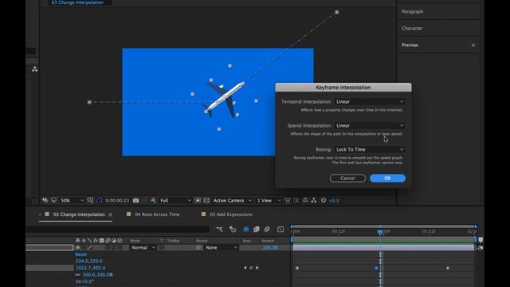Click the reset exposure icon
510x287 pixels.
pyautogui.click(x=324, y=200)
